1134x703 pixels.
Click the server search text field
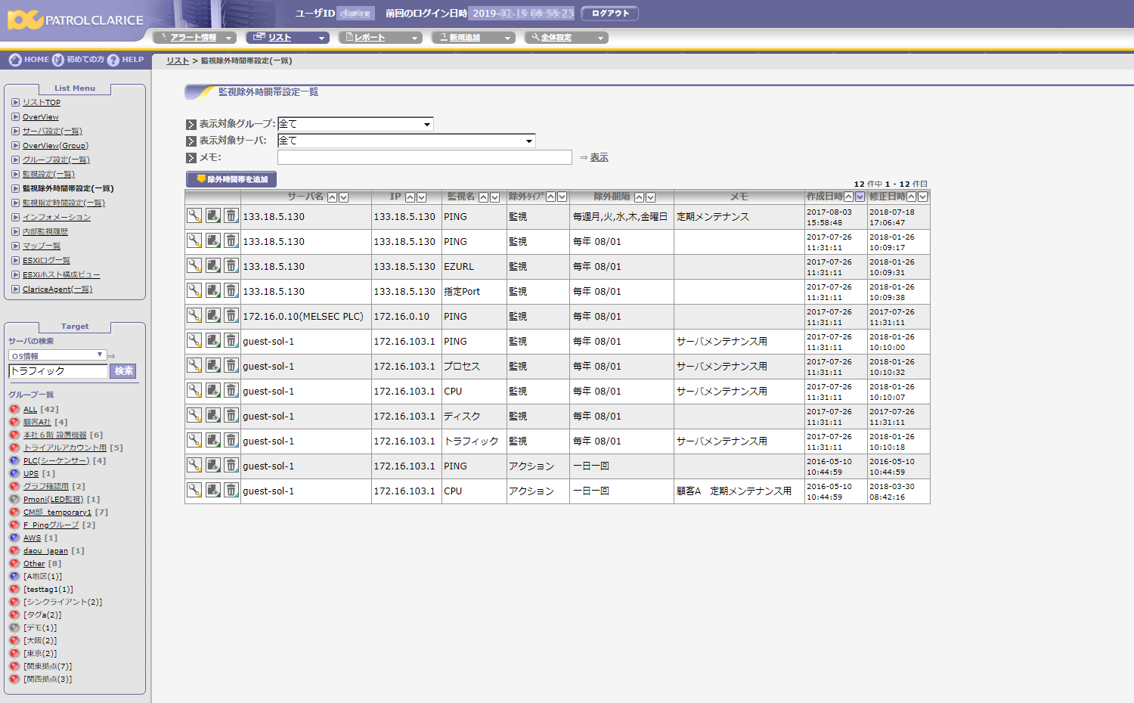click(x=58, y=371)
